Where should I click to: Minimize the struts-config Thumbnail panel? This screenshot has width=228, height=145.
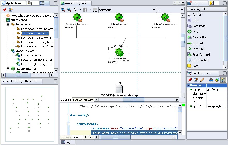click(56, 81)
